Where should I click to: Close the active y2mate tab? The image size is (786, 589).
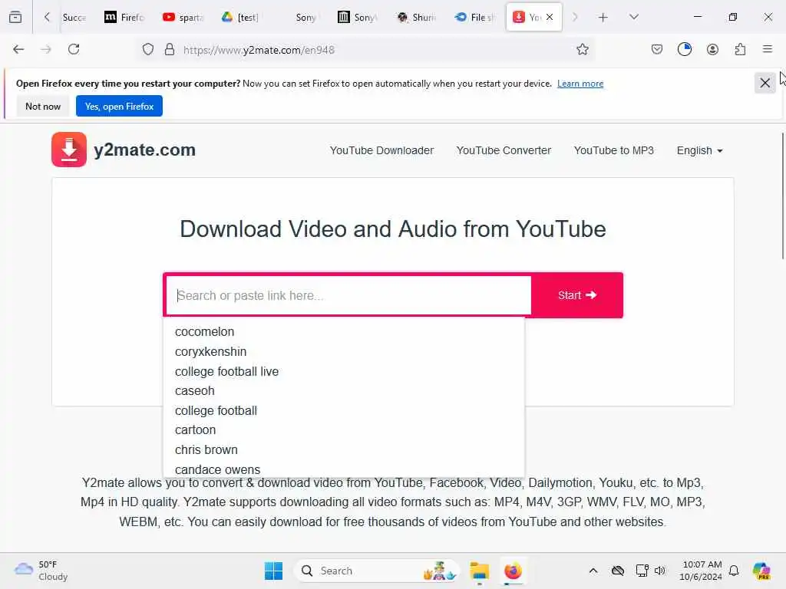(550, 17)
